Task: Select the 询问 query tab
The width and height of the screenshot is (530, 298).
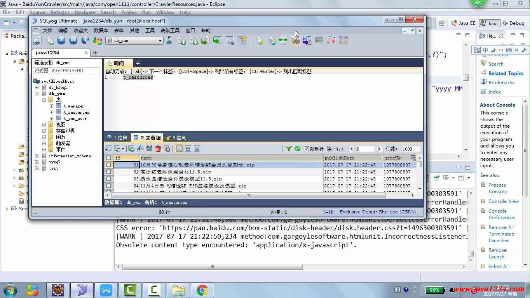Action: (118, 63)
